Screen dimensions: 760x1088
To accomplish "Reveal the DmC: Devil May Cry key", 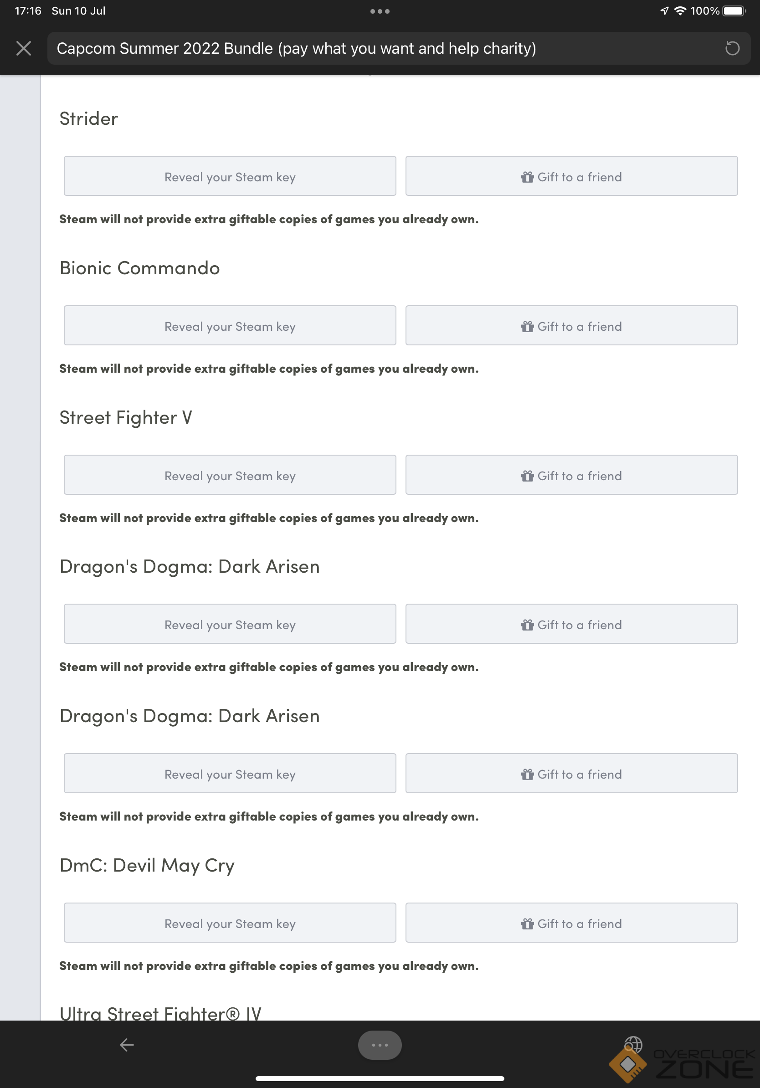I will (x=230, y=923).
